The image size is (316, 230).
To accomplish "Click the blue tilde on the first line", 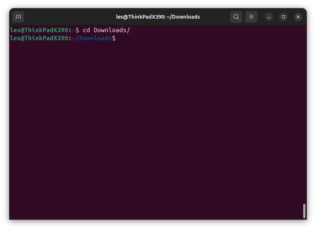I will [74, 30].
